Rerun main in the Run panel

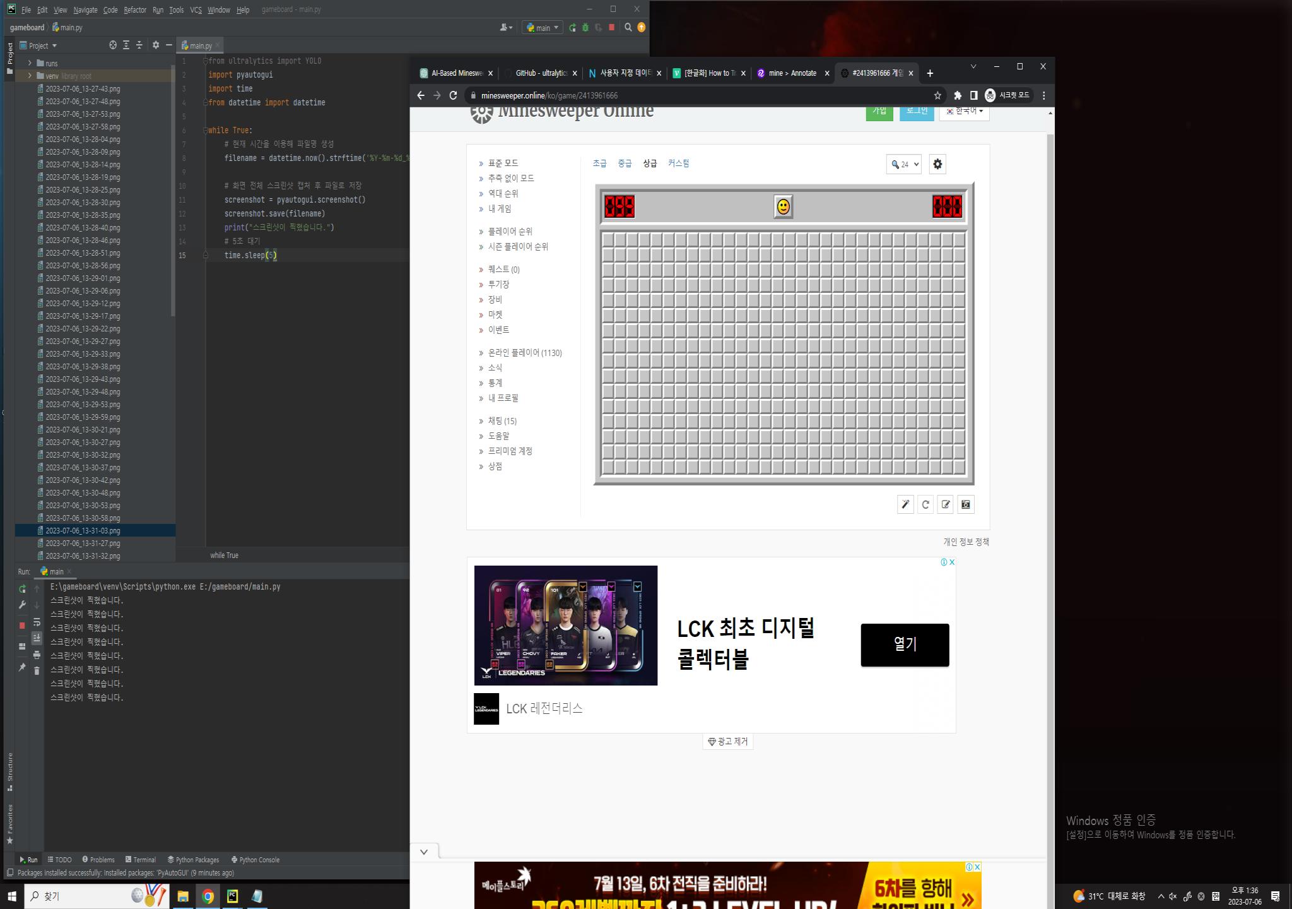(22, 589)
